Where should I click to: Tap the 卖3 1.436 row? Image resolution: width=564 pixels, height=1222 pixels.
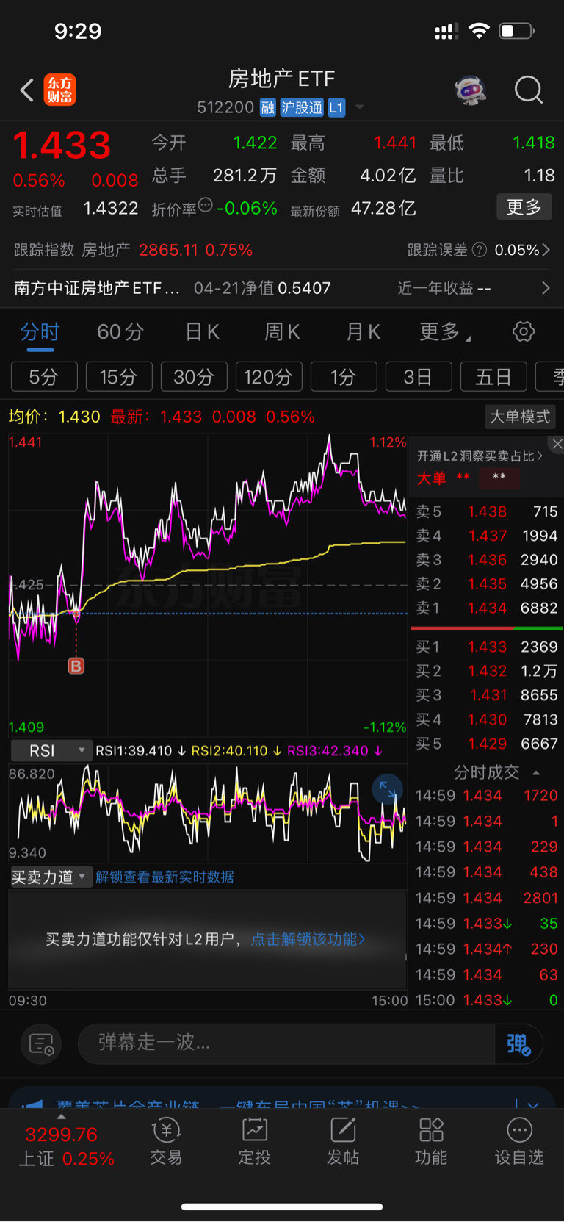(487, 560)
